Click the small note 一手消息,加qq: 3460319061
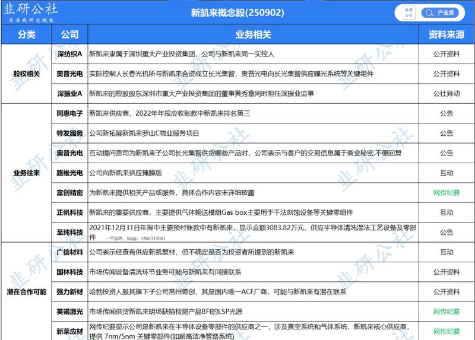 pyautogui.click(x=135, y=239)
